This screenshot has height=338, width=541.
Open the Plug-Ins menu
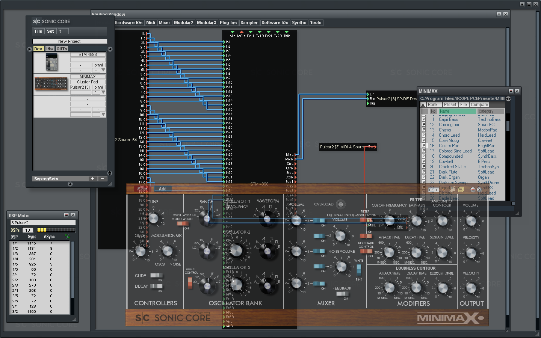(x=228, y=23)
